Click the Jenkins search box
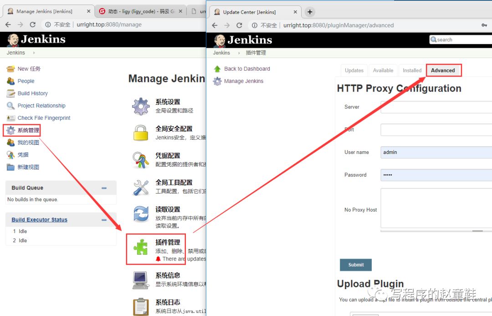Screen dimensions: 492x316 coord(460,40)
